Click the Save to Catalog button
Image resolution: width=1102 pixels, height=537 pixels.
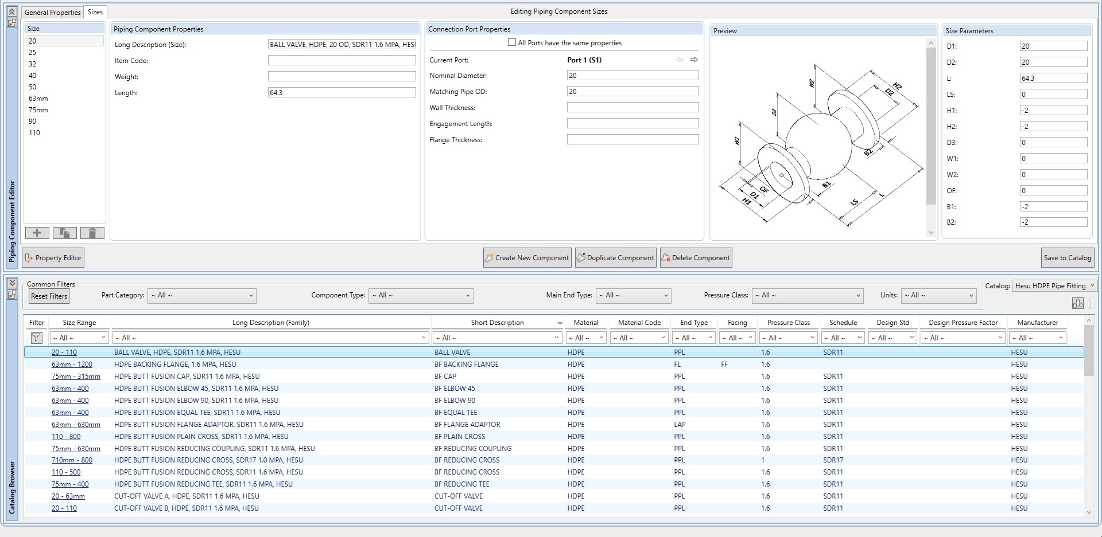(1067, 258)
